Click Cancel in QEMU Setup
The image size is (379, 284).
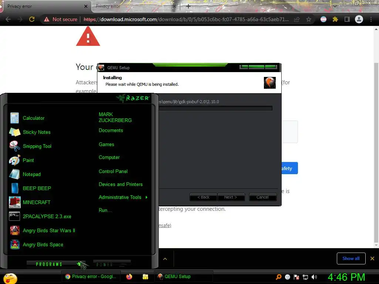pos(262,197)
